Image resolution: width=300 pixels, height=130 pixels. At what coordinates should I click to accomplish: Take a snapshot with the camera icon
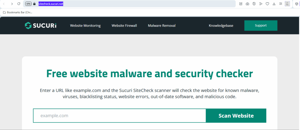(247, 4)
